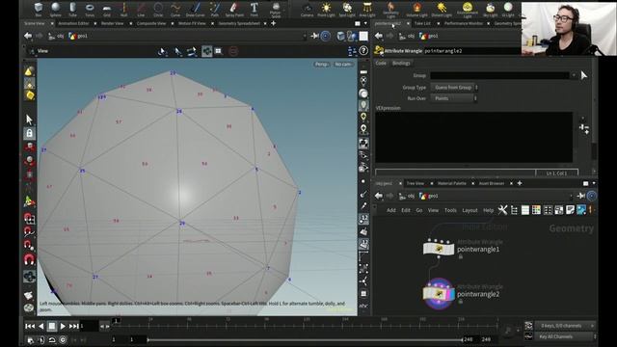The image size is (617, 347).
Task: Select the Torus shelf tool
Action: click(x=90, y=9)
